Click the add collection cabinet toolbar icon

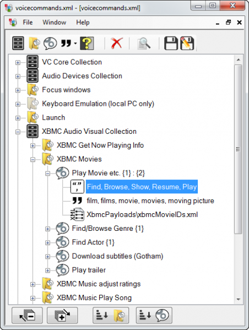[18, 43]
